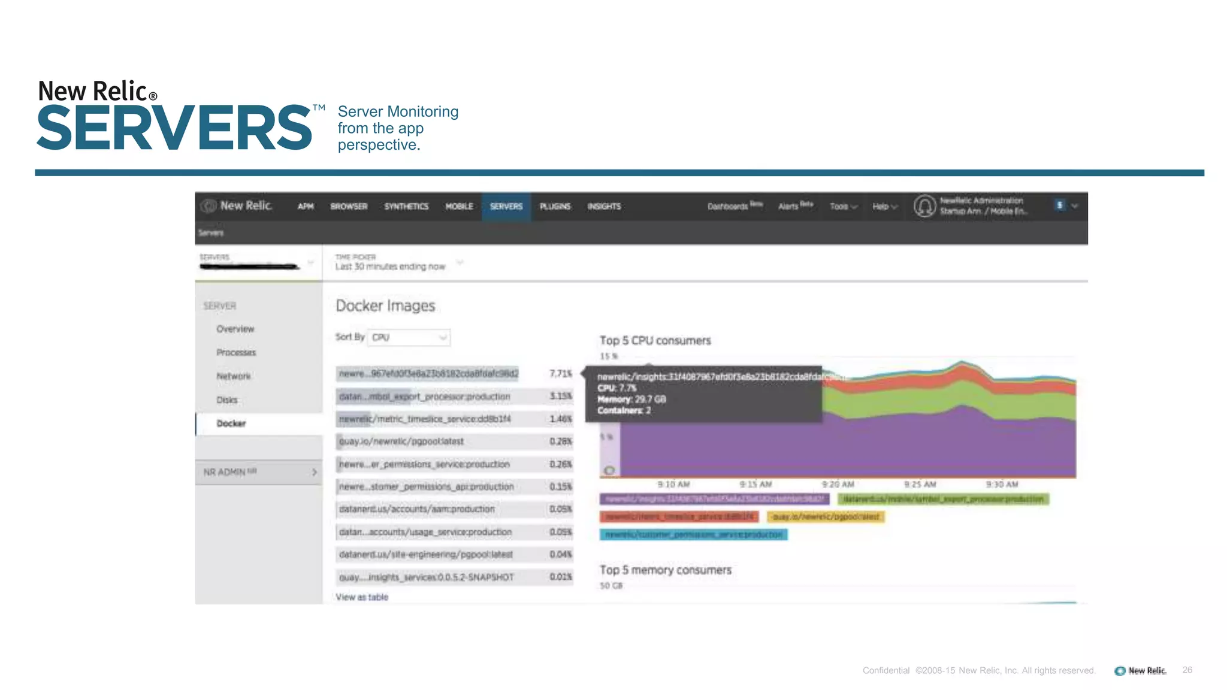Go to Disks in server sidebar

(227, 400)
